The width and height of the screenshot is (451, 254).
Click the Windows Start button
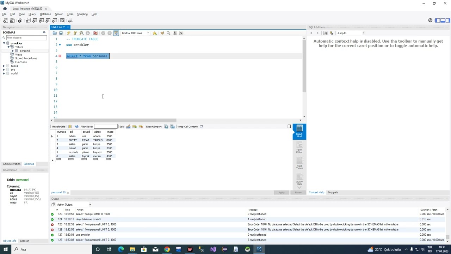tap(5, 249)
